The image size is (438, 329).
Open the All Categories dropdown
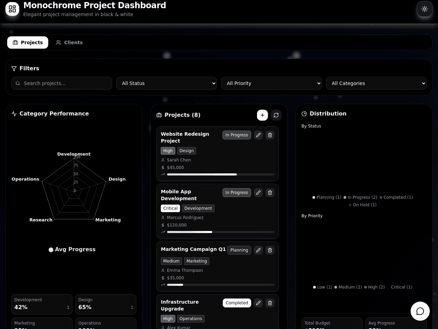coord(376,83)
